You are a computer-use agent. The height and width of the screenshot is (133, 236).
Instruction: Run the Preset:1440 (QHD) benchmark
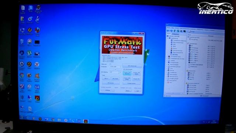pos(137,73)
